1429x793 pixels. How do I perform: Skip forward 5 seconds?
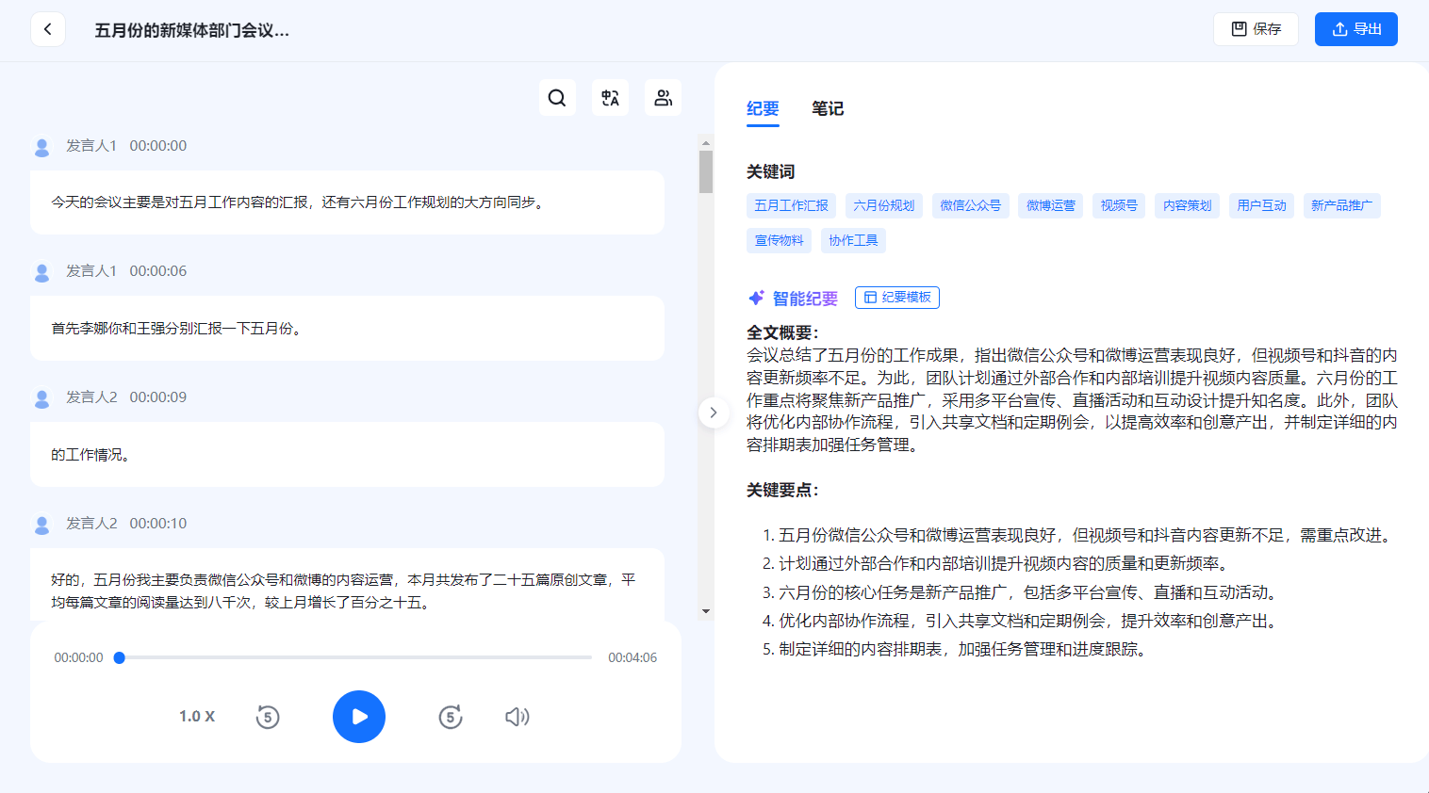[x=451, y=717]
